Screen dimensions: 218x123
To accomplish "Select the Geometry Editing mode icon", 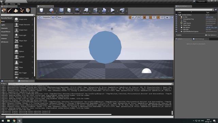I will tap(28, 11).
